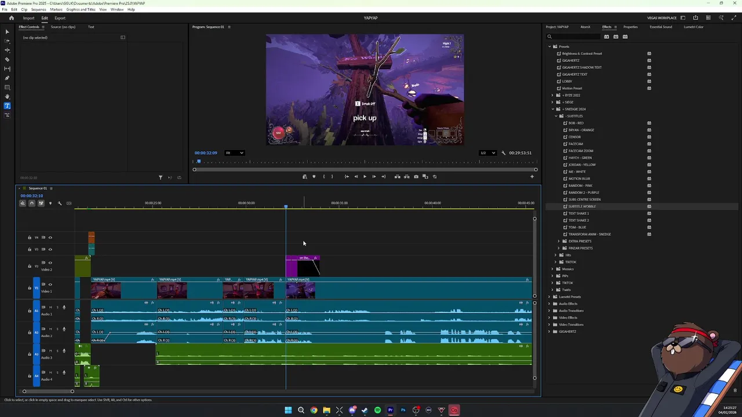Go to the Import workspace

click(x=28, y=18)
